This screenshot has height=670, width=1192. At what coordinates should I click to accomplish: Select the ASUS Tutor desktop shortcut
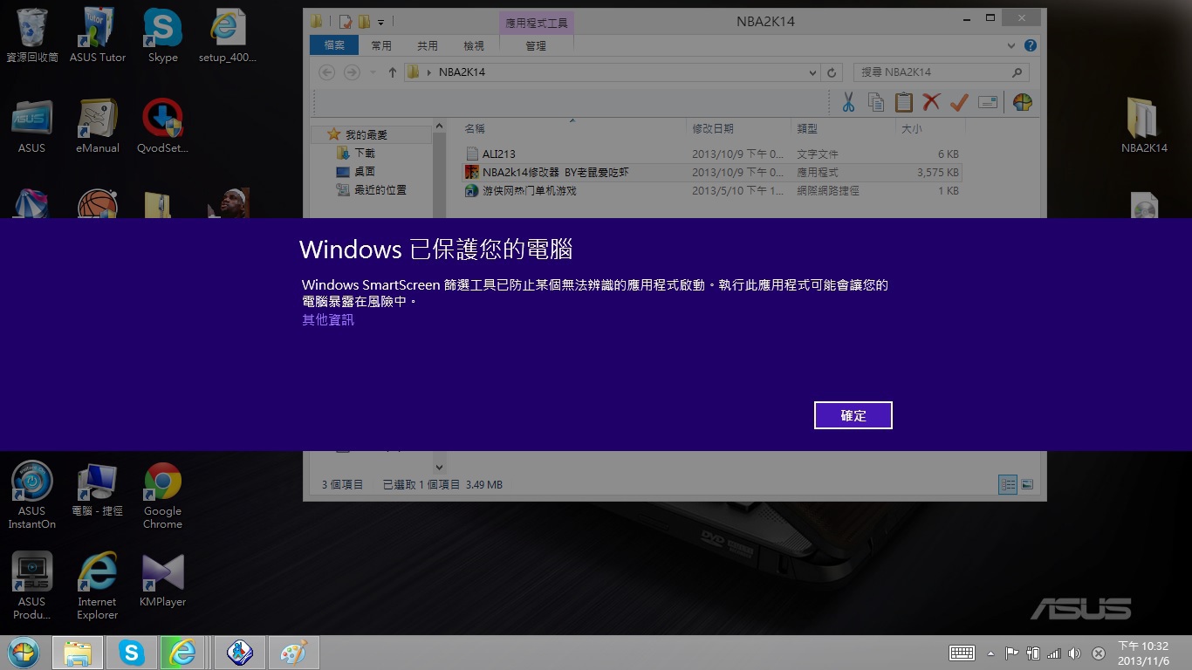click(x=98, y=35)
